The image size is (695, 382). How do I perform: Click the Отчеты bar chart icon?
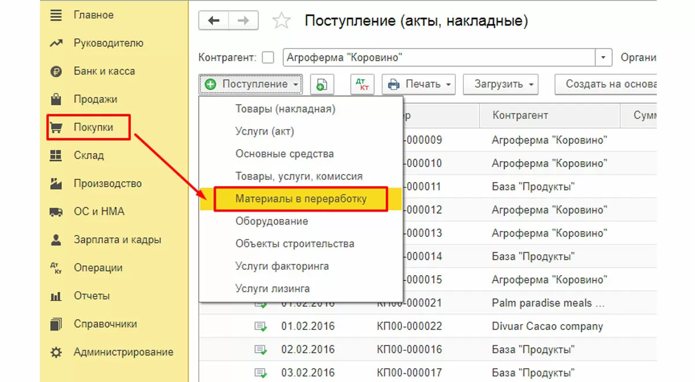point(56,296)
